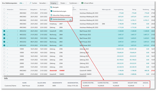This screenshot has height=91, width=157.
Task: Click the Summe berechnen calculator icon
Action: tap(51, 19)
